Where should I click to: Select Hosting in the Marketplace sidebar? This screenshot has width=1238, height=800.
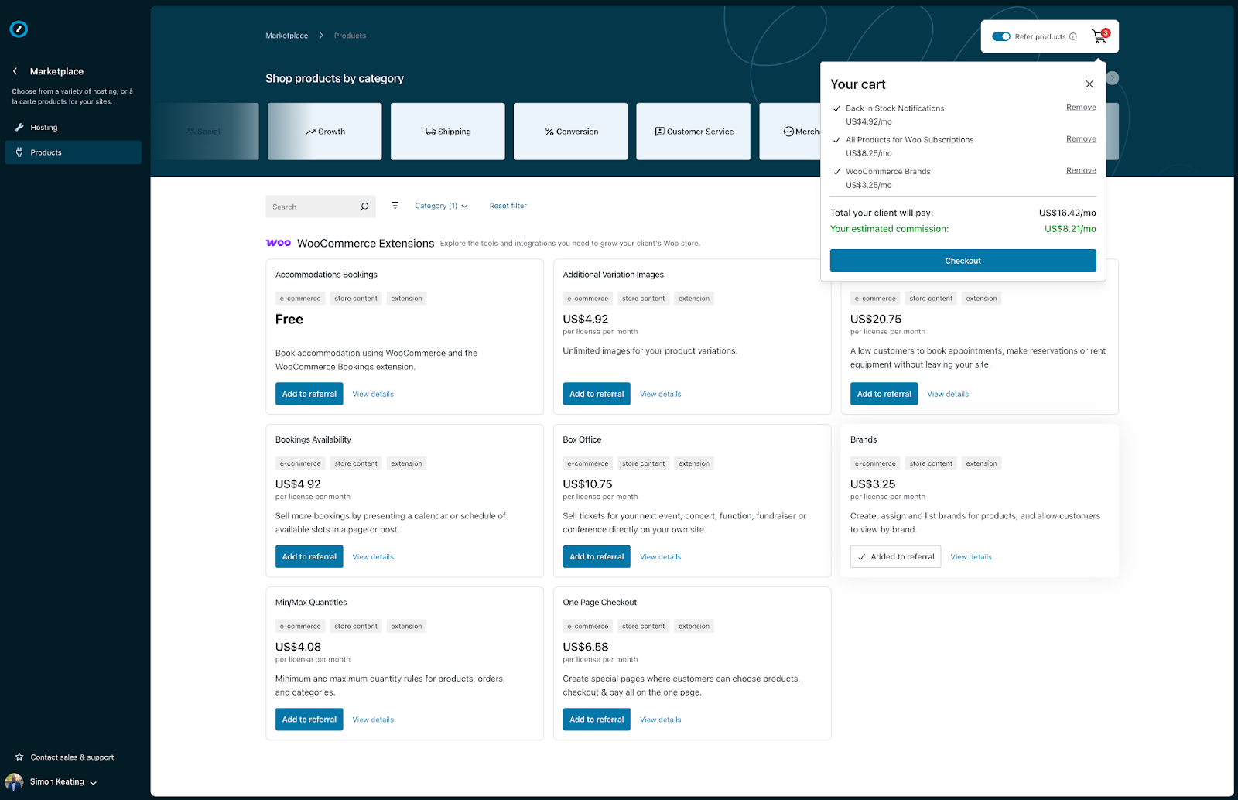[x=43, y=127]
